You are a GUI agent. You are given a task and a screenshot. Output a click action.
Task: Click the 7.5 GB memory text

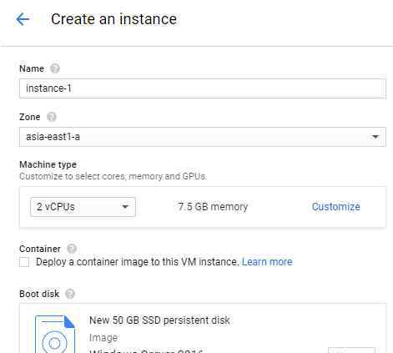(213, 207)
